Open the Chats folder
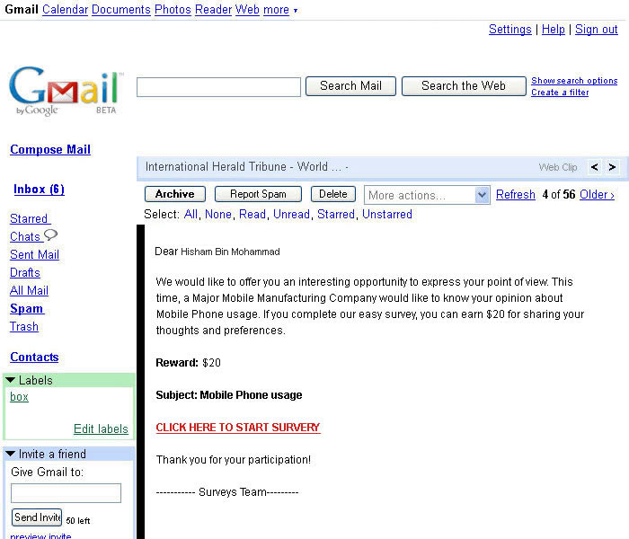This screenshot has width=629, height=539. click(x=25, y=236)
